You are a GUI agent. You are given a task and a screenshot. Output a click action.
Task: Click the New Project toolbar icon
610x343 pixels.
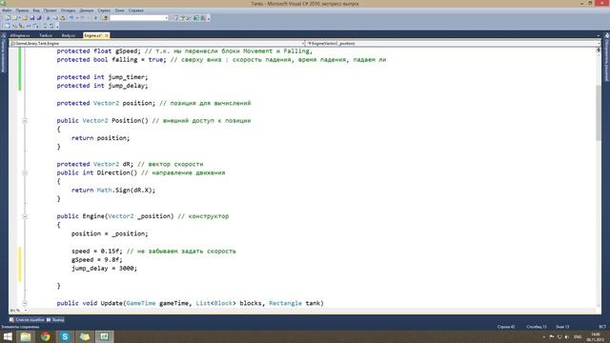pos(8,18)
